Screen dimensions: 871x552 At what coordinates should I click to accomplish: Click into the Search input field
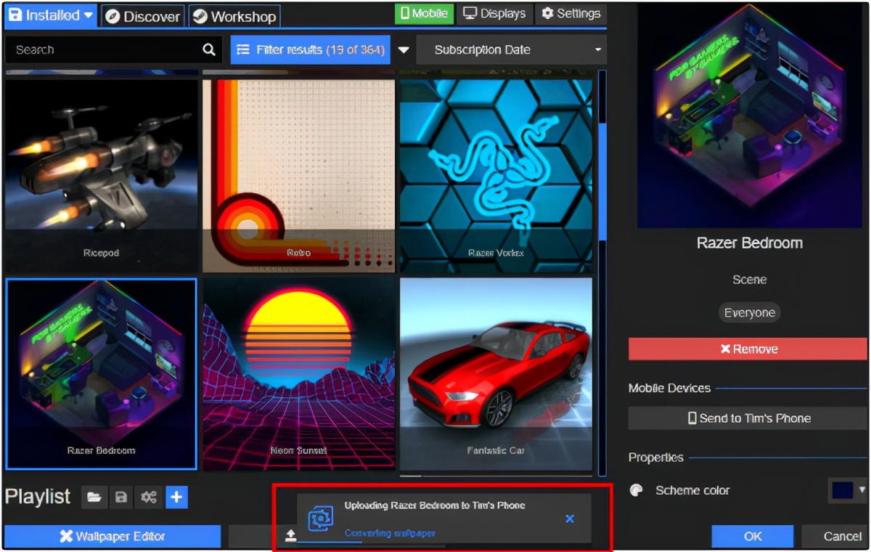102,49
